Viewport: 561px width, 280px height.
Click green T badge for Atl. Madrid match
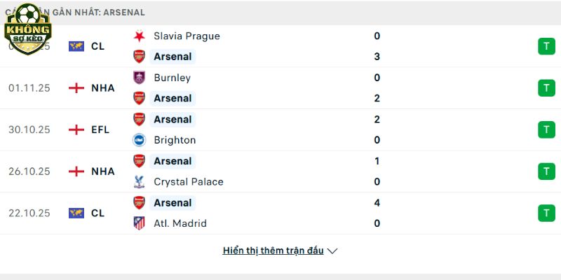click(x=546, y=213)
